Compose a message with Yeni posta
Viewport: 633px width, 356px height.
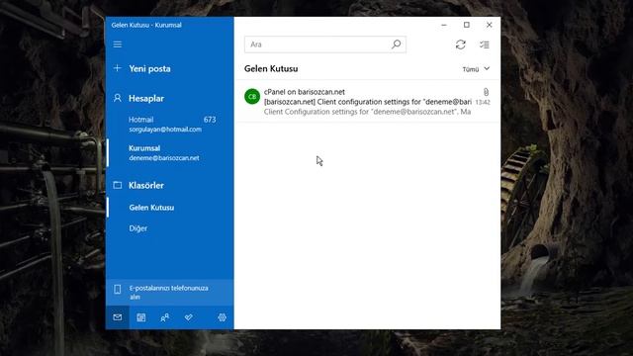(149, 68)
